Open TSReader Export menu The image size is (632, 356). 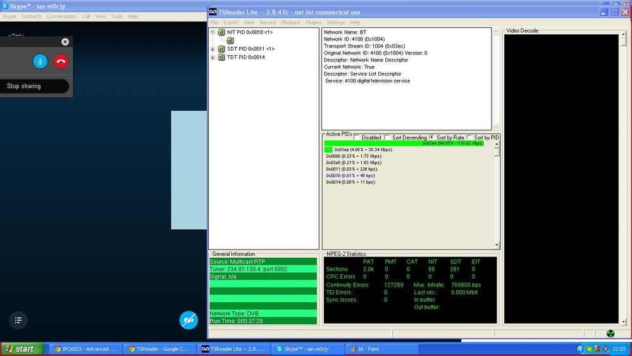230,23
